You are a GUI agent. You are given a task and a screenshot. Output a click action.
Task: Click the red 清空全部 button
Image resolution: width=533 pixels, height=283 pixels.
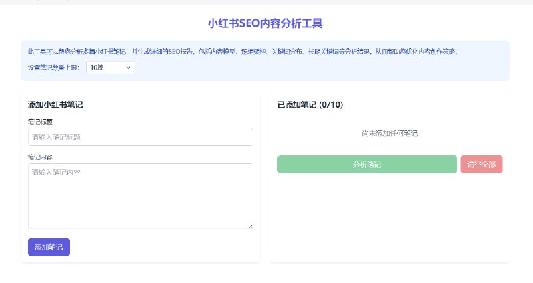click(481, 164)
